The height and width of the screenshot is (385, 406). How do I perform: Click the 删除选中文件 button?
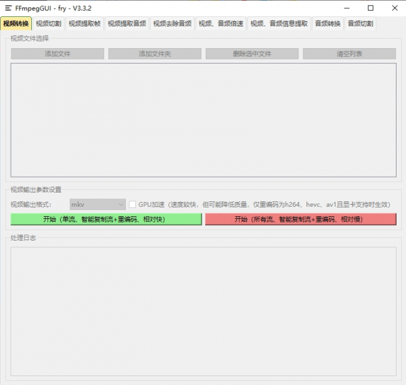click(252, 54)
